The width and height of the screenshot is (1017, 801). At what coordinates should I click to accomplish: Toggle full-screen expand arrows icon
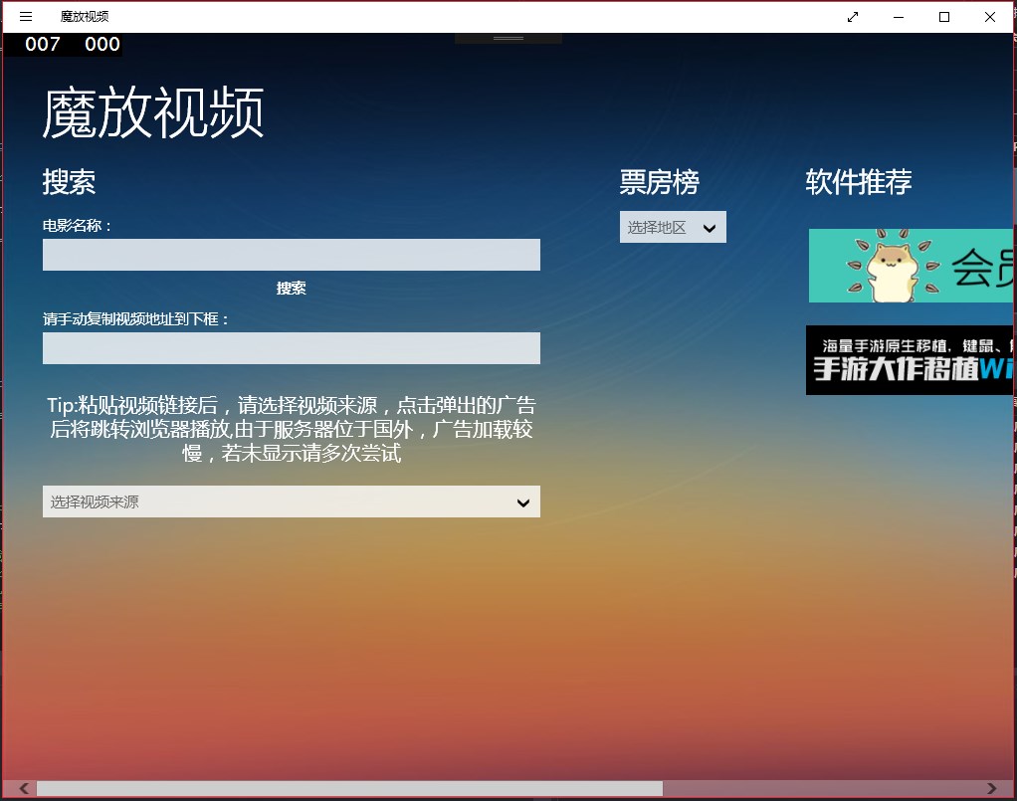tap(853, 17)
